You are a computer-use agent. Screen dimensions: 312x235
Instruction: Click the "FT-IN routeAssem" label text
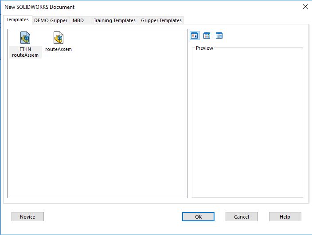pyautogui.click(x=25, y=52)
